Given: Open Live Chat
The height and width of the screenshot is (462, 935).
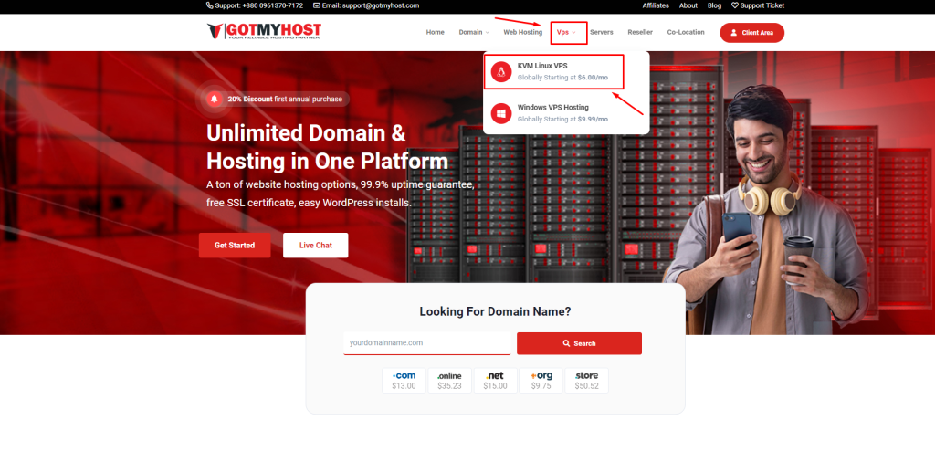Looking at the screenshot, I should click(x=315, y=246).
